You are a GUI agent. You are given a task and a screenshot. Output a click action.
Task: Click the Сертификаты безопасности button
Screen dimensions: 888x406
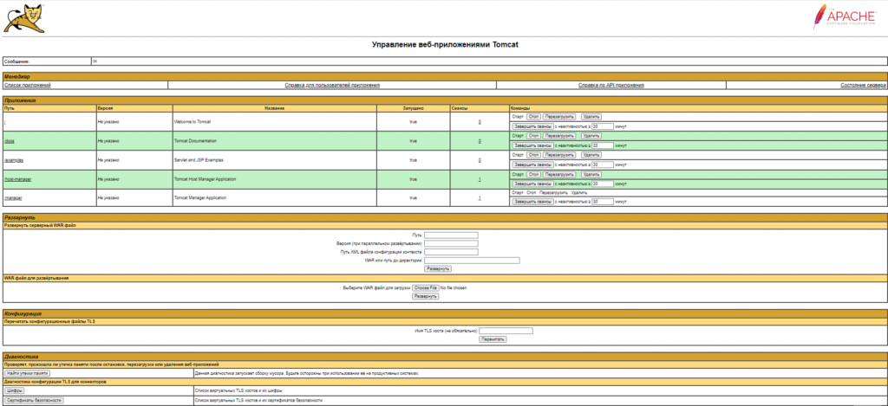pos(34,400)
